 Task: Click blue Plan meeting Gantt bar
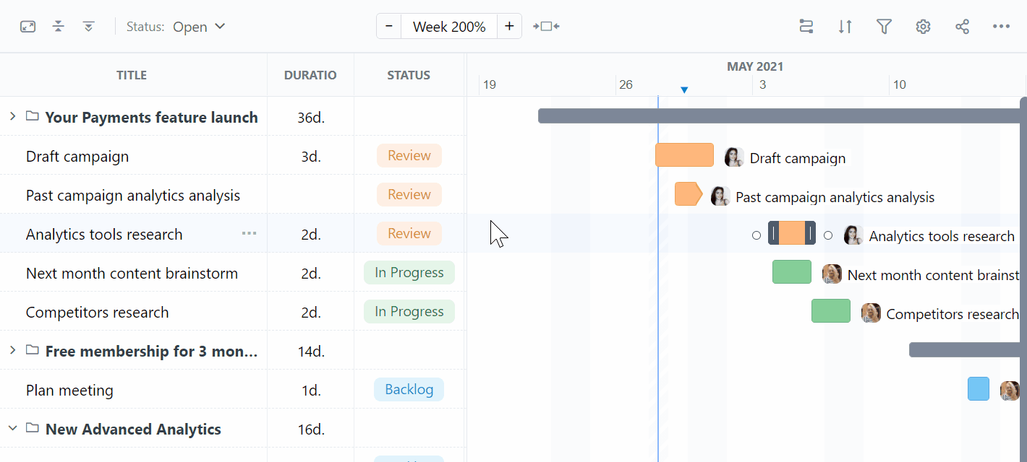(979, 389)
